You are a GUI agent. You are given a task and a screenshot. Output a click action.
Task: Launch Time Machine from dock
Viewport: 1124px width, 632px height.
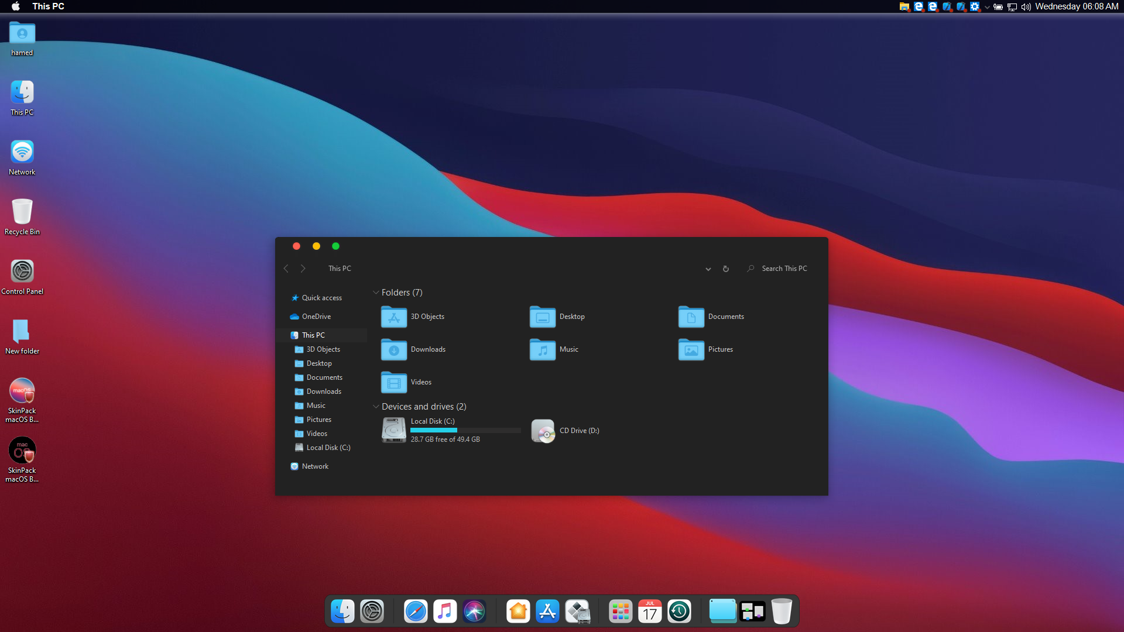(x=679, y=611)
